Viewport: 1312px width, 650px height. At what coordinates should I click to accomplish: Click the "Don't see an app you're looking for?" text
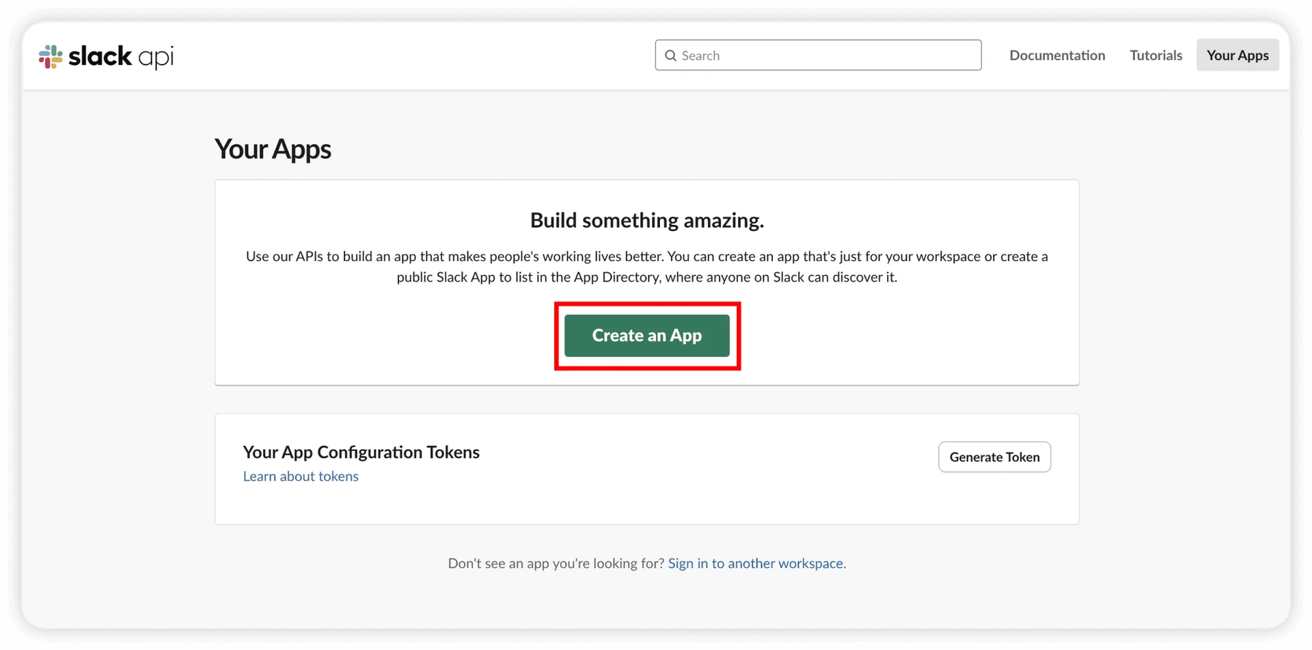click(x=556, y=563)
